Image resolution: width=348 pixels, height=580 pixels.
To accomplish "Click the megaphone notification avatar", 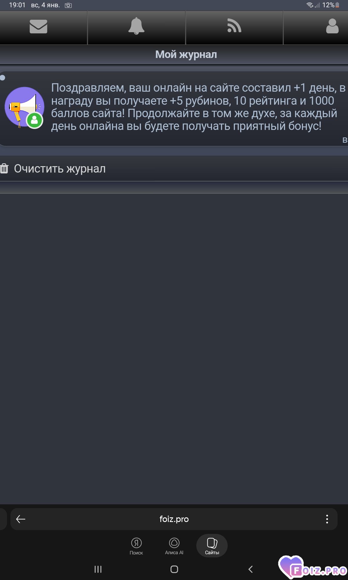I will [24, 107].
